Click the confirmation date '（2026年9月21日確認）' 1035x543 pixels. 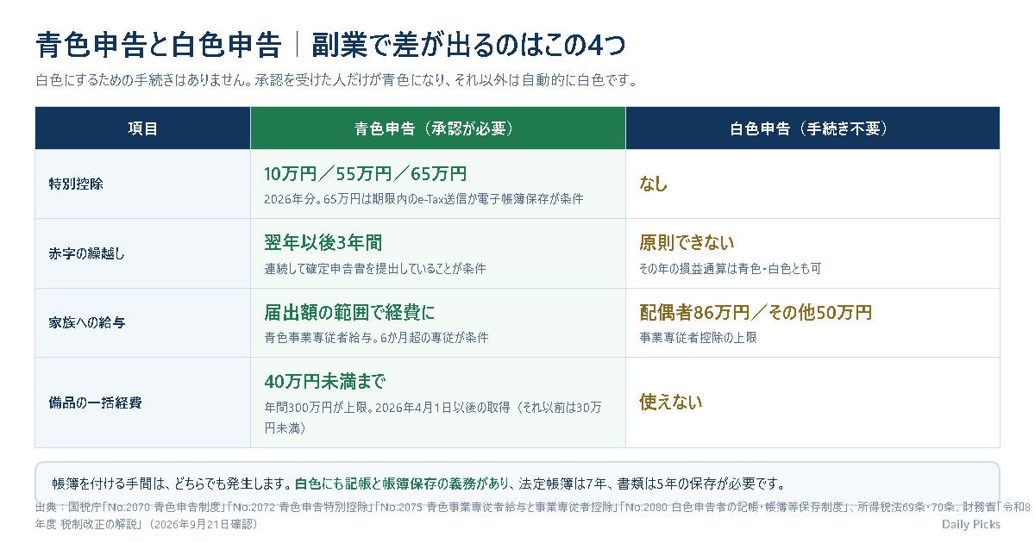(203, 523)
